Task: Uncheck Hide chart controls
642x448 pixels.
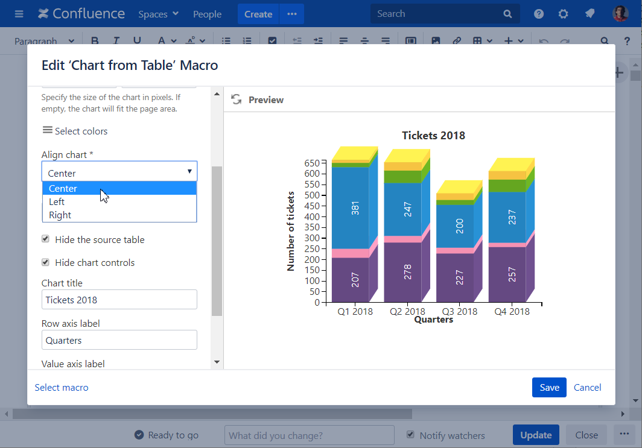Action: click(x=45, y=262)
